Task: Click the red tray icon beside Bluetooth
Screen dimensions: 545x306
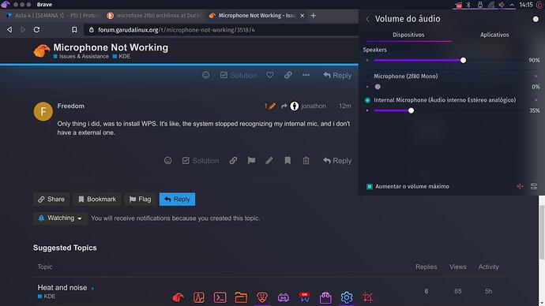Action: [459, 5]
